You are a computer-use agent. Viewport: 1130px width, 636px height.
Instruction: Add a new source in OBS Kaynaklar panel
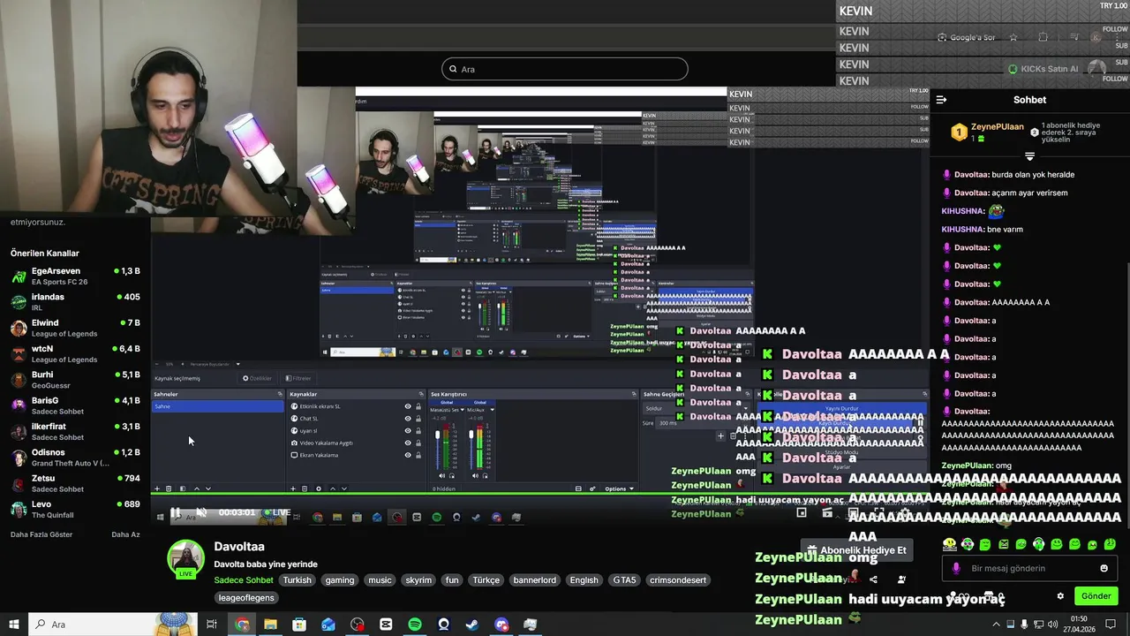pyautogui.click(x=293, y=488)
